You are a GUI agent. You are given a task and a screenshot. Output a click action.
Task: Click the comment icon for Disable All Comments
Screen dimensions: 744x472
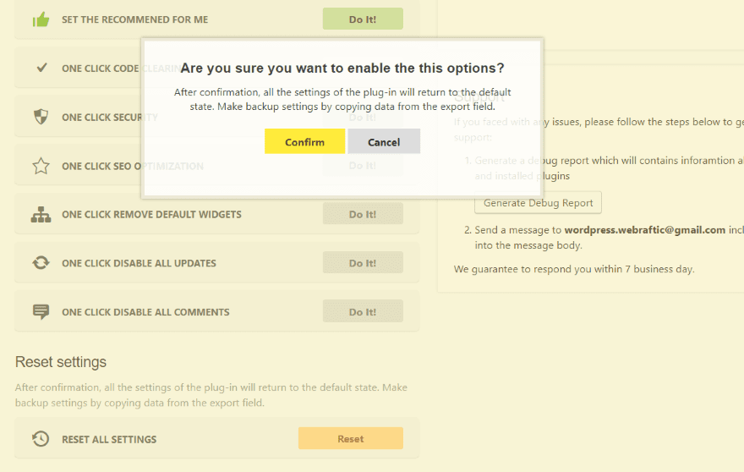point(41,312)
